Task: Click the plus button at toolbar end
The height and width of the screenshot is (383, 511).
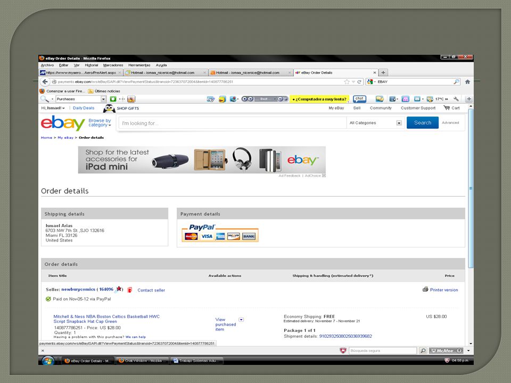Action: click(469, 99)
